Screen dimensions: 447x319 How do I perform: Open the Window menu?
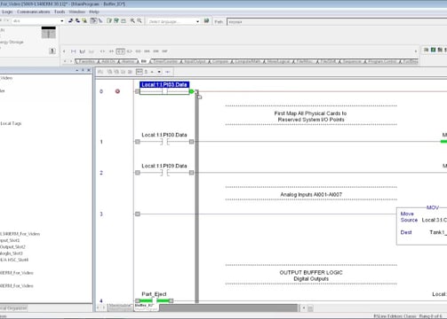point(77,12)
